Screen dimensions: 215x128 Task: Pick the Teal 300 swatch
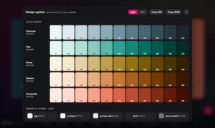click(94, 48)
